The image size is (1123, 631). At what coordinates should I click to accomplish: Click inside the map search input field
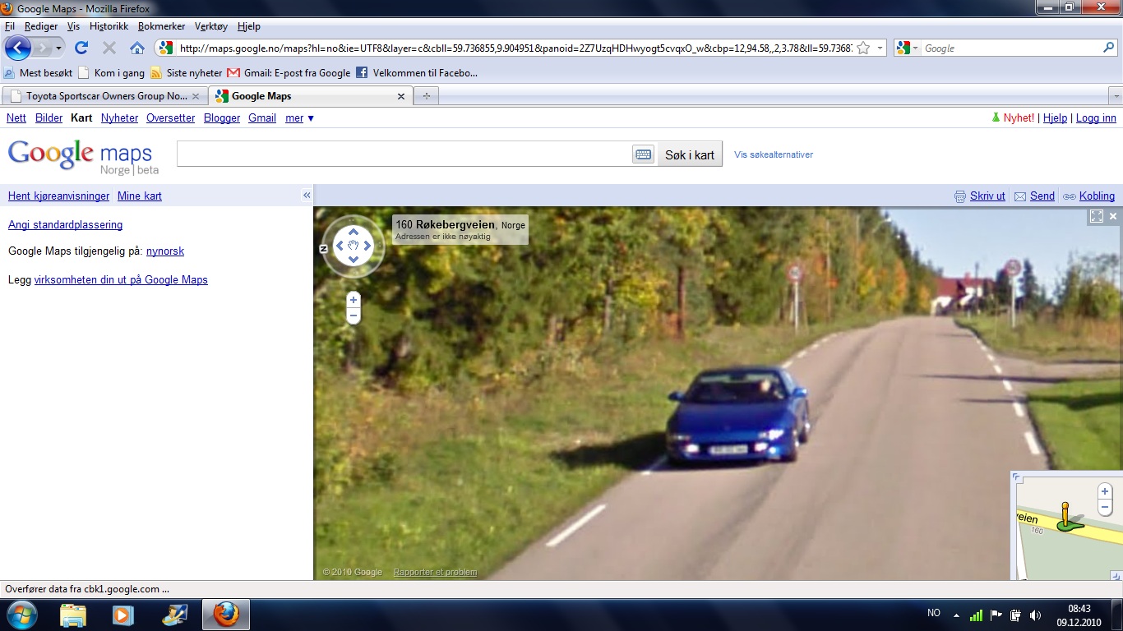point(403,154)
